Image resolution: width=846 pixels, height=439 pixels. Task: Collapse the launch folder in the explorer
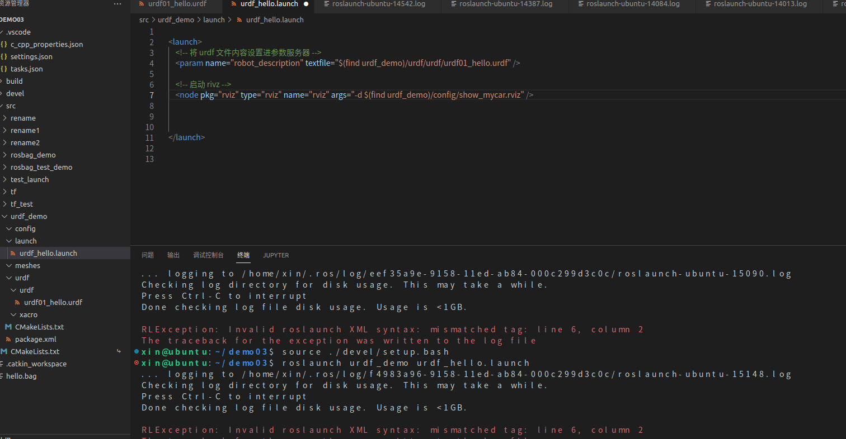click(9, 241)
